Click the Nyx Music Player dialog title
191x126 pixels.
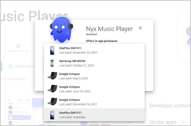[x=109, y=29]
